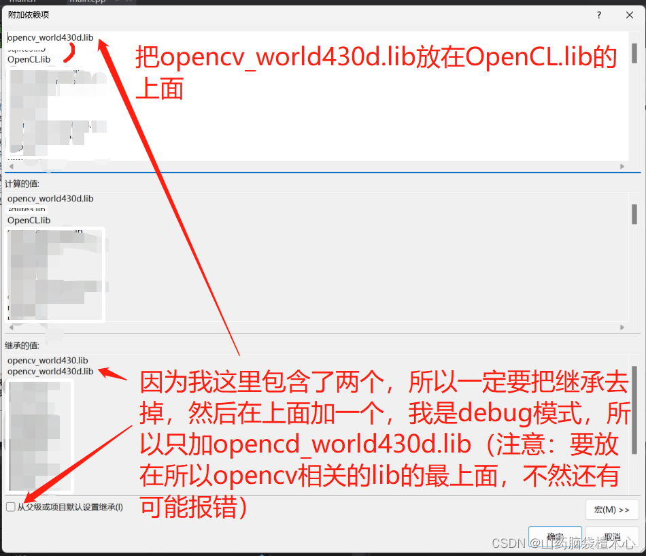Click left scroll arrow of 计算的值 list
This screenshot has height=556, width=646.
tap(11, 327)
